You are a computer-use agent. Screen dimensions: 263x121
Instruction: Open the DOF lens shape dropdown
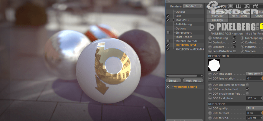(255, 74)
